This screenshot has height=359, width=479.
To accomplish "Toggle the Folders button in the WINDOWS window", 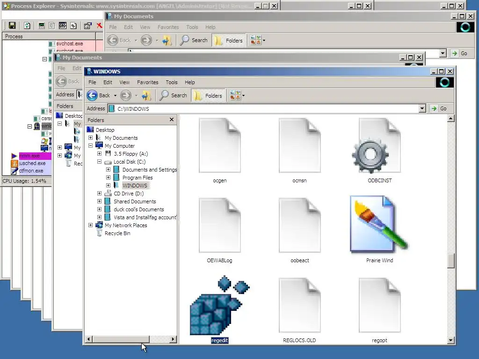I will pyautogui.click(x=209, y=95).
